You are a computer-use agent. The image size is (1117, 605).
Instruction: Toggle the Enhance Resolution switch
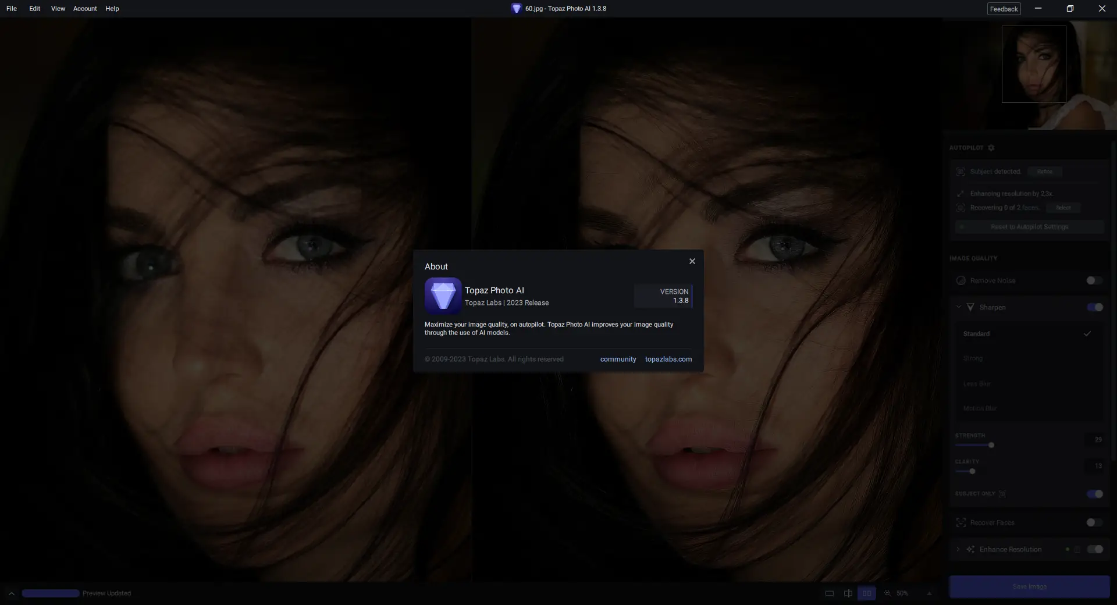tap(1095, 549)
